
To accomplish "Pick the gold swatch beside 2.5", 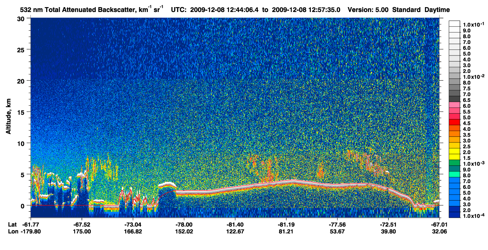I will [x=455, y=145].
